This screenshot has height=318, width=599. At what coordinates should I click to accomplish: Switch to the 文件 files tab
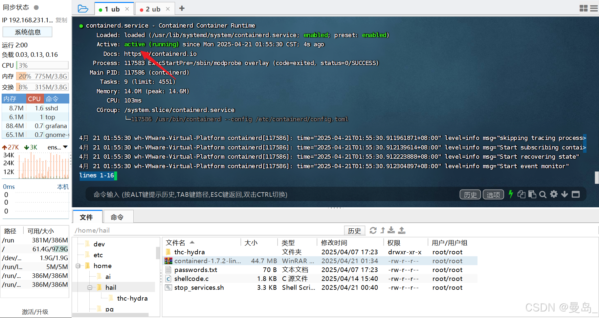[x=87, y=217]
